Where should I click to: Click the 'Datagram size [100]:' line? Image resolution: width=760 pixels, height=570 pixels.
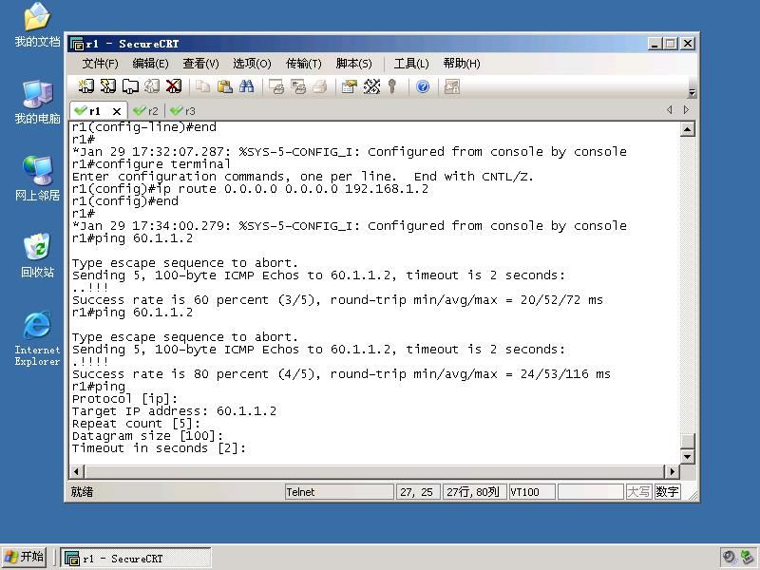pos(147,436)
